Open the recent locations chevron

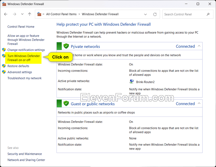tap(22, 14)
